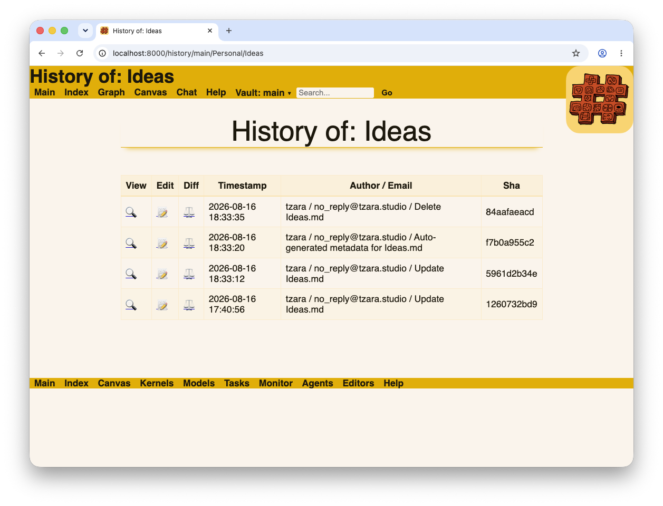Go forward in browser history
This screenshot has height=506, width=663.
pyautogui.click(x=61, y=53)
